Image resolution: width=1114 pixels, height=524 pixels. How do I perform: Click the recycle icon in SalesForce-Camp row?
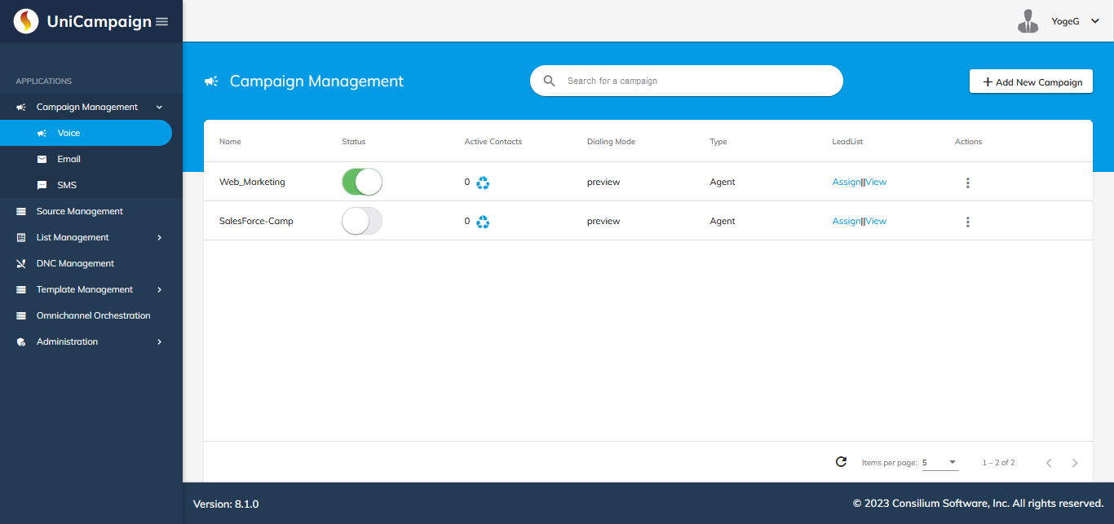click(x=483, y=222)
